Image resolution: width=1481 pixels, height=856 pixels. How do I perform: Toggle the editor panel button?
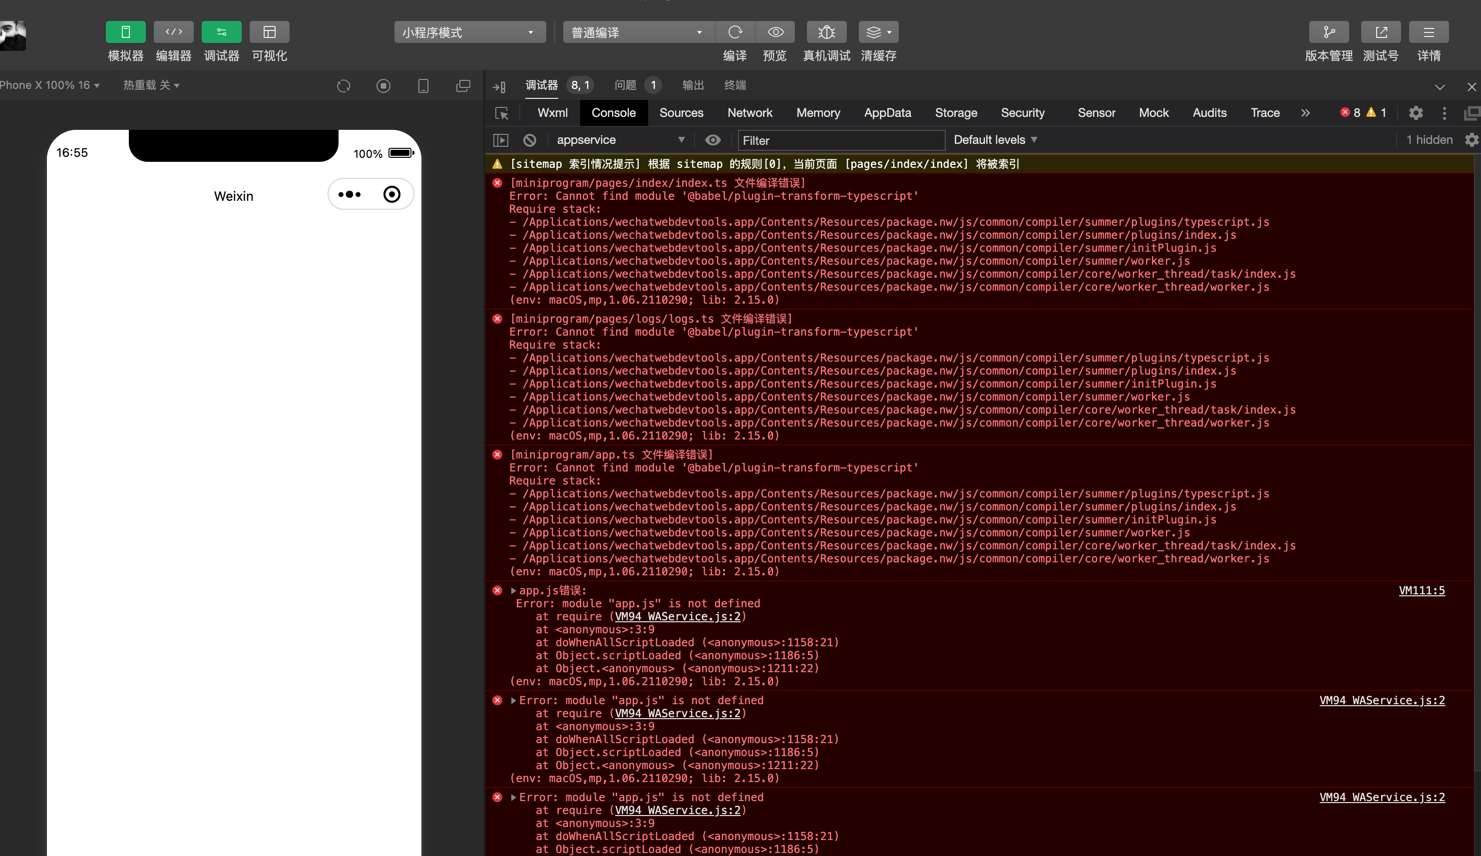click(x=173, y=32)
